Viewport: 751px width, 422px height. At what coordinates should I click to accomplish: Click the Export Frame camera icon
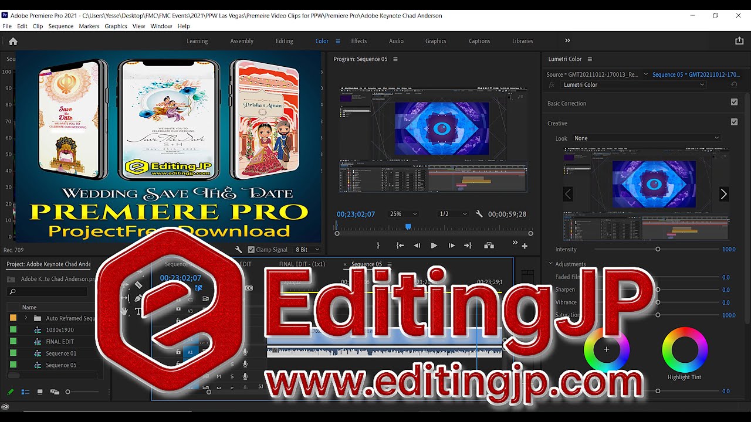pyautogui.click(x=489, y=246)
